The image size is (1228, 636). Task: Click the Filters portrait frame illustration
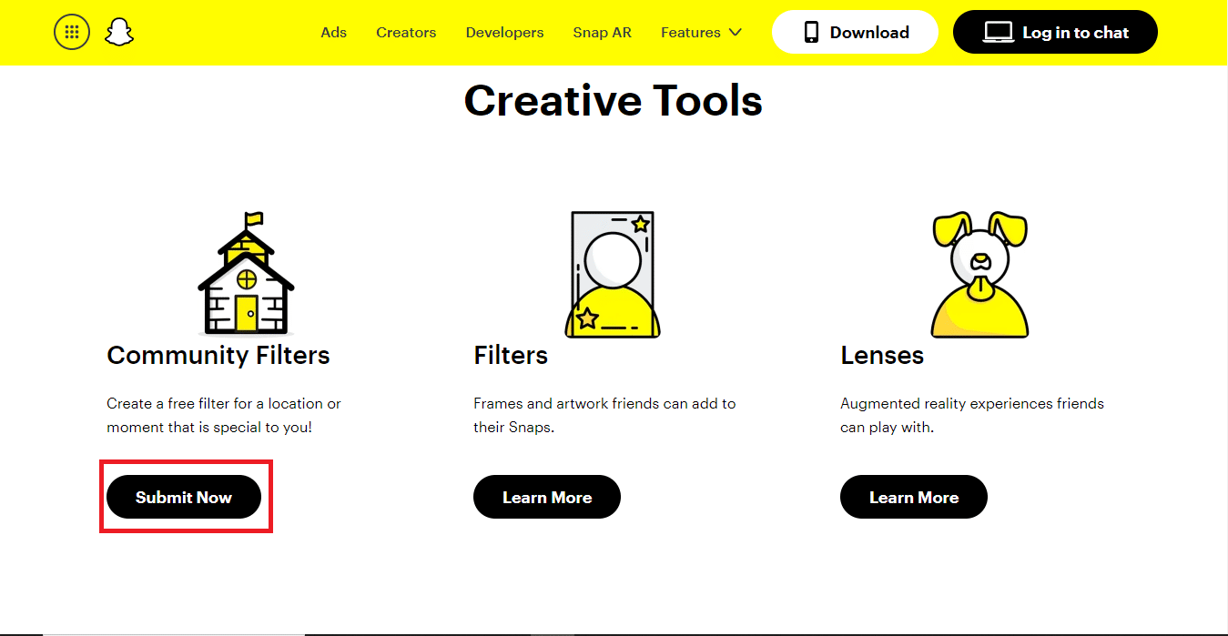click(x=613, y=274)
